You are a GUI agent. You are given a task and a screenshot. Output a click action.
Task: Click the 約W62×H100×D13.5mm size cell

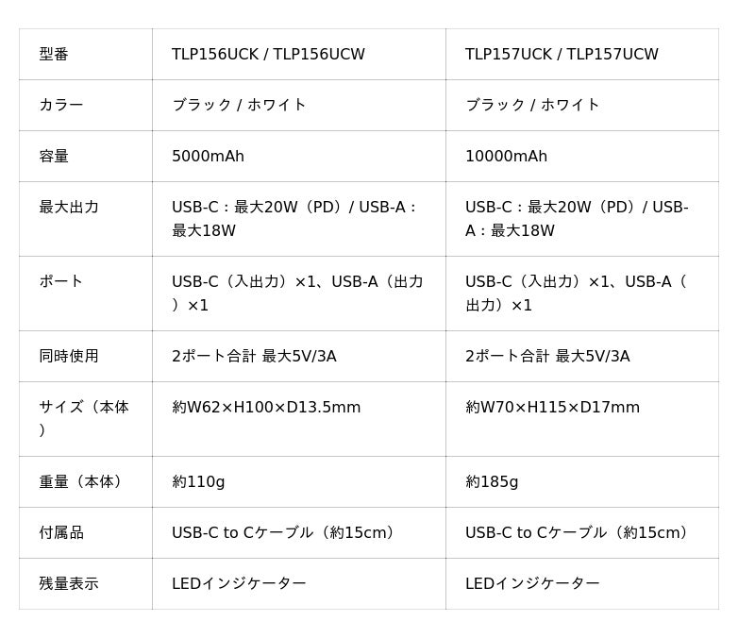[266, 408]
